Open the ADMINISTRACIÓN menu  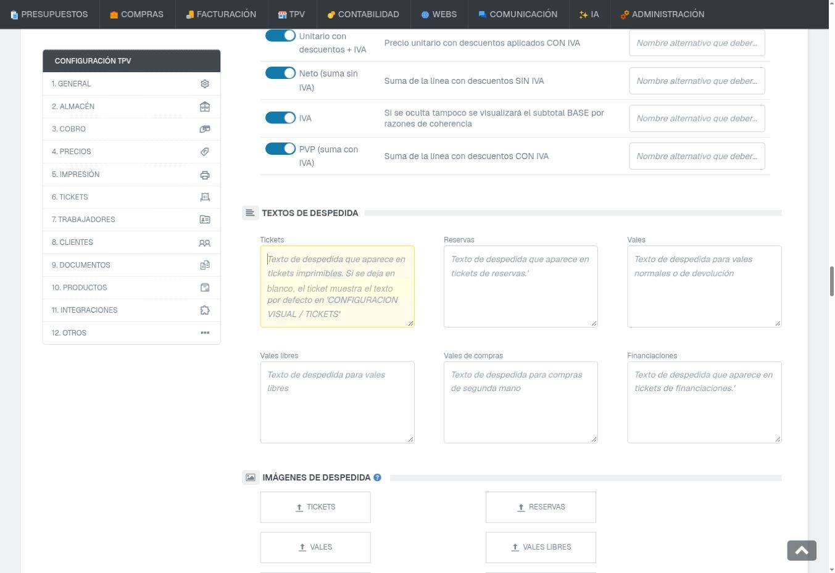pos(662,14)
